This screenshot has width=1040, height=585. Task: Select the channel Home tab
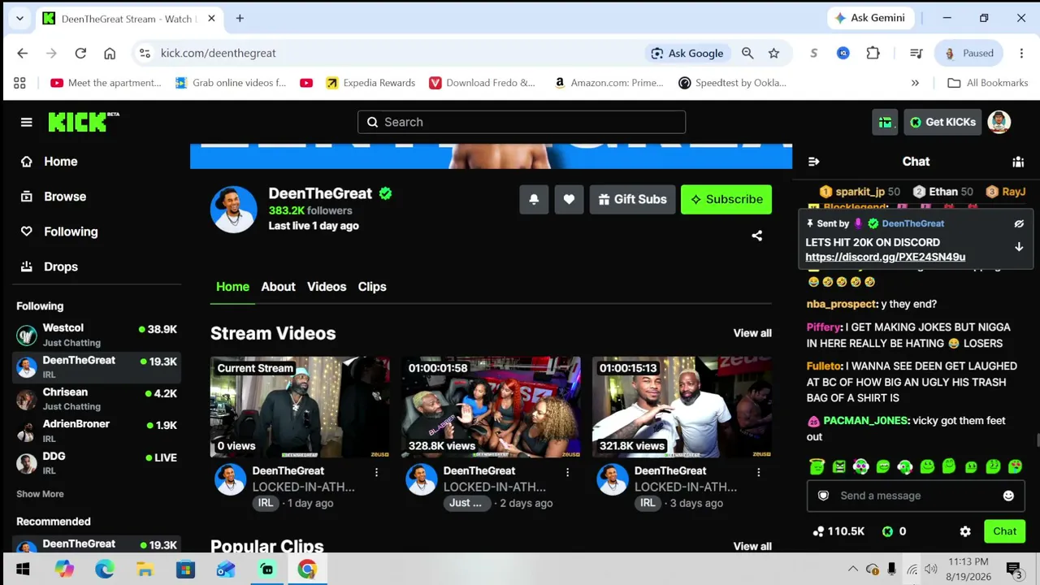pyautogui.click(x=232, y=287)
